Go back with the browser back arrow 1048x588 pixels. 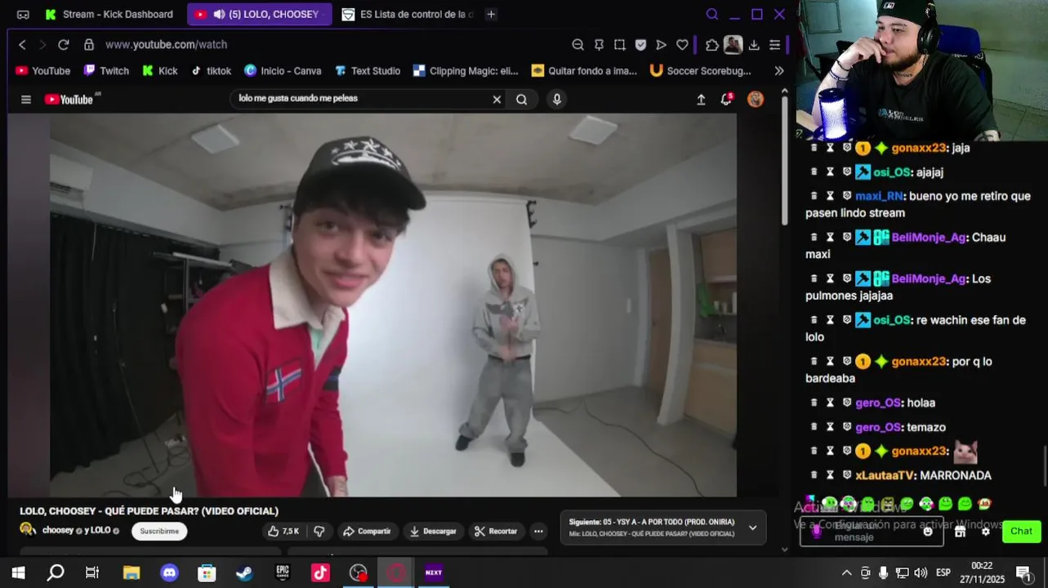pos(23,45)
